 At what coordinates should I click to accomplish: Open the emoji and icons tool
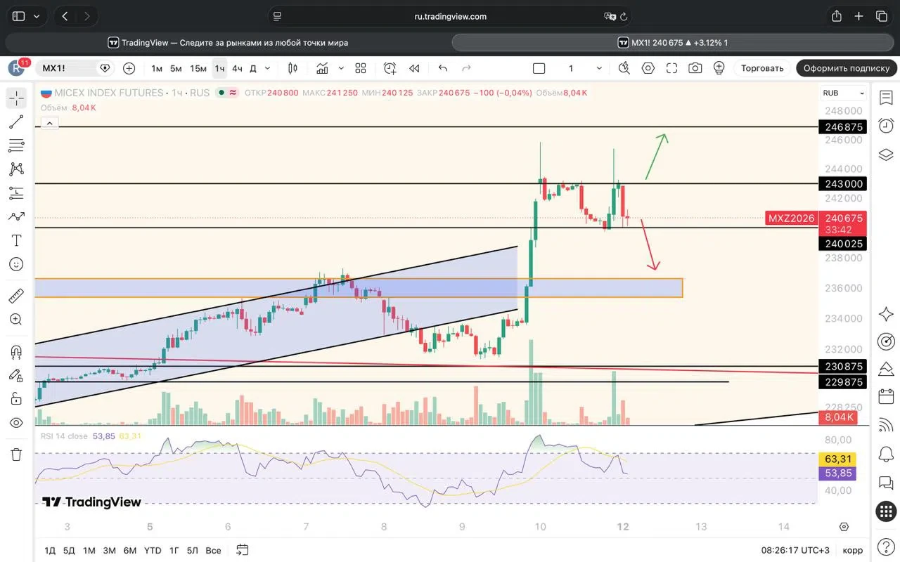pyautogui.click(x=16, y=264)
